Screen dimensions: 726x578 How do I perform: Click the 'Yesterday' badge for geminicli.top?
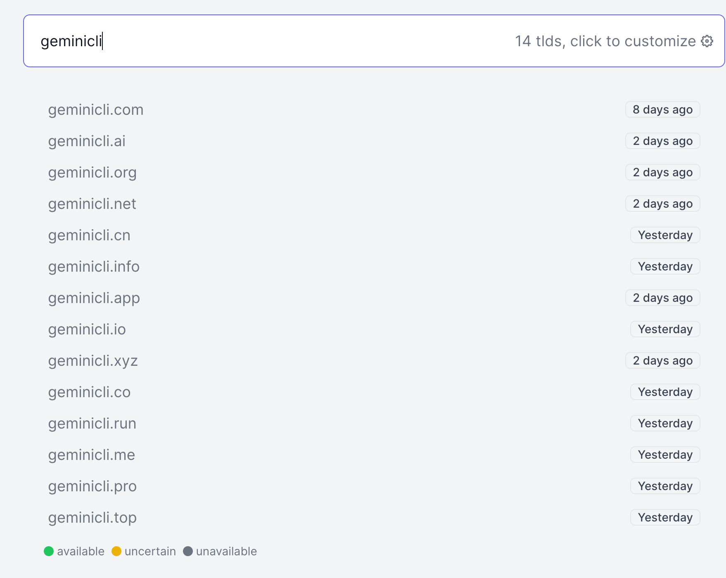coord(665,518)
